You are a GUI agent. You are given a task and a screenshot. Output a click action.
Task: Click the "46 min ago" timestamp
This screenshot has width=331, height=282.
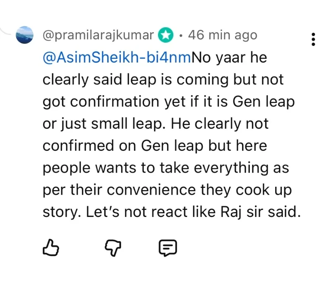click(222, 36)
